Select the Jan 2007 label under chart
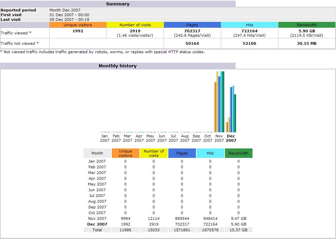Viewport: 336px width, 239px height. [105, 138]
